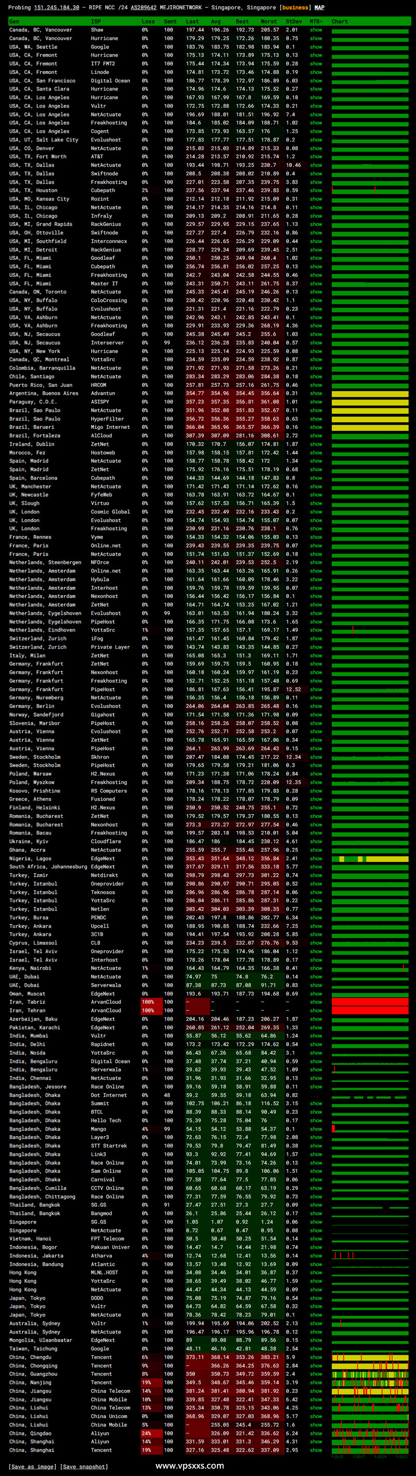Image resolution: width=416 pixels, height=1476 pixels.
Task: Open the 151.245.184.30 IP address link
Action: 57,7
